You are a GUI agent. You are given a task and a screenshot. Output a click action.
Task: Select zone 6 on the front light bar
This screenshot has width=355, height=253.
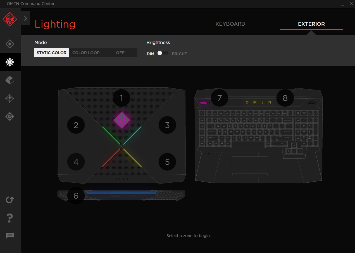tap(76, 196)
